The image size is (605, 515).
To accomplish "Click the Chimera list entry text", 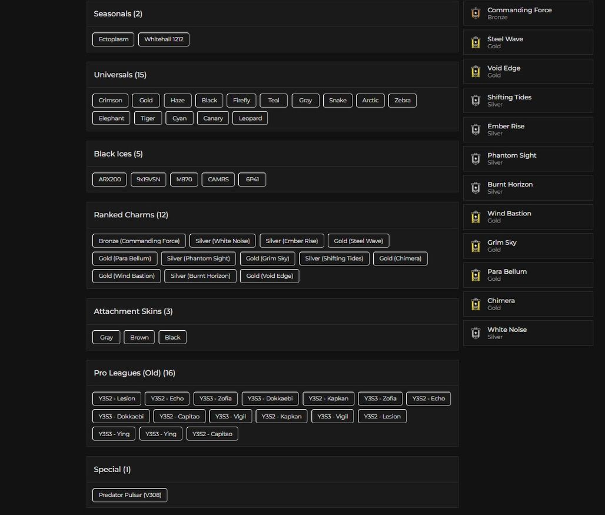I will pos(501,301).
